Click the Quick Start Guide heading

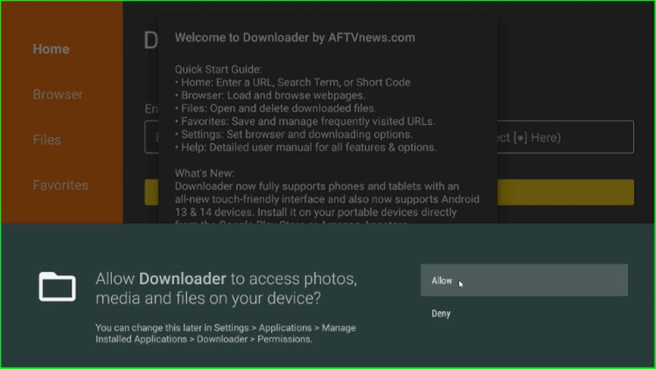point(218,69)
